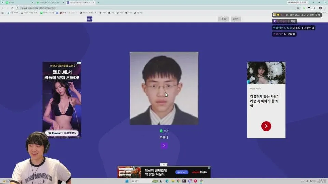Close the active quiz browser tab

click(94, 2)
